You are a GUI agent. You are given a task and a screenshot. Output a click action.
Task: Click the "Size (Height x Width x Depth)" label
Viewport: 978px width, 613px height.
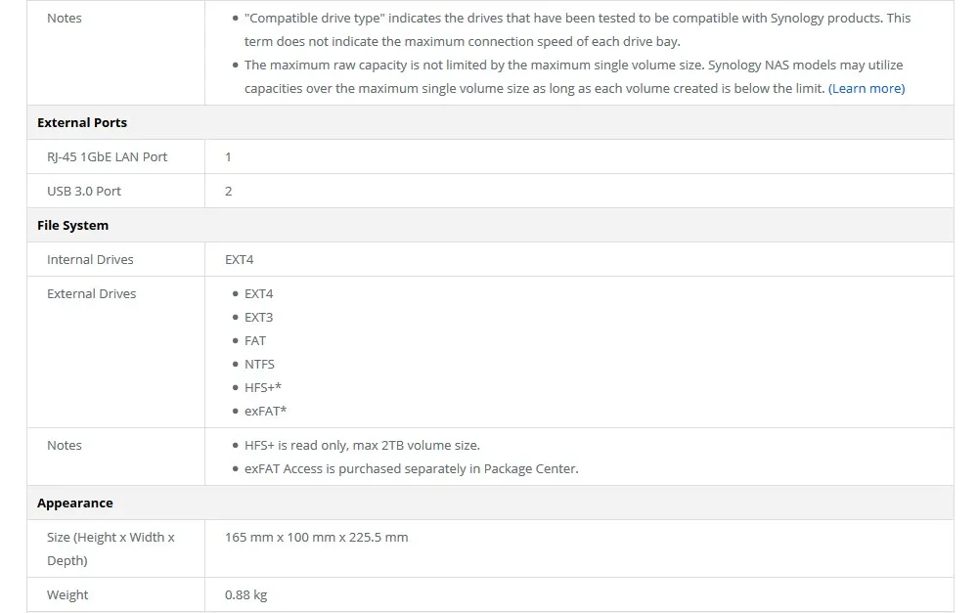click(x=111, y=548)
